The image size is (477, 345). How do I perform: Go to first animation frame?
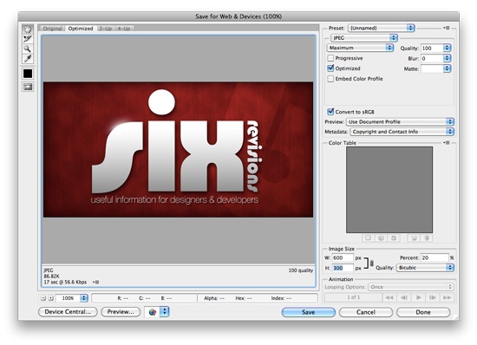click(x=389, y=297)
